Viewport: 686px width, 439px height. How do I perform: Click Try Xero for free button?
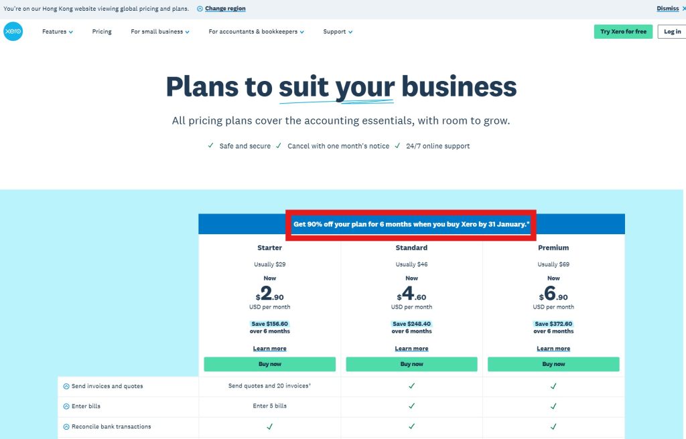tap(623, 31)
